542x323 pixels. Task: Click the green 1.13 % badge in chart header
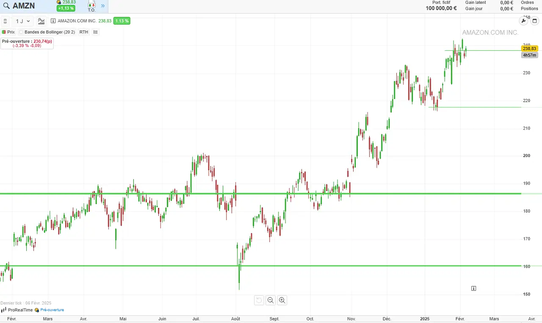(x=122, y=21)
